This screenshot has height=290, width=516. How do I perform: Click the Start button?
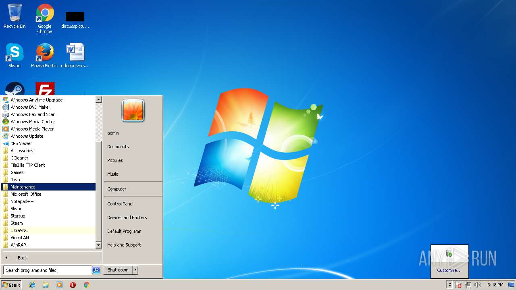(x=11, y=285)
